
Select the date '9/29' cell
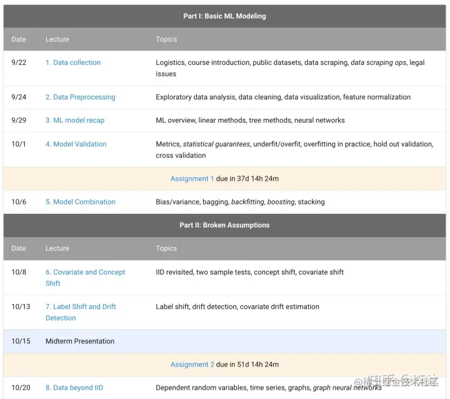19,120
